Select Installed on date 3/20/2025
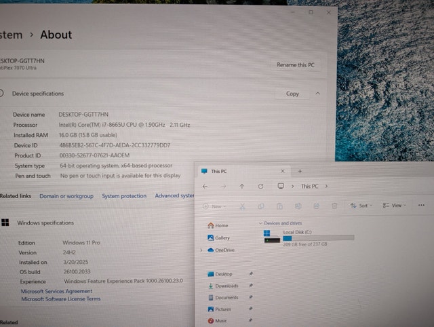Image resolution: width=434 pixels, height=327 pixels. click(x=75, y=262)
